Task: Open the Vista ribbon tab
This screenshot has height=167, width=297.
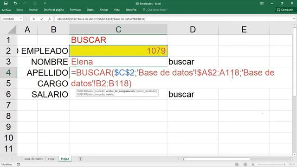Action: pos(116,10)
